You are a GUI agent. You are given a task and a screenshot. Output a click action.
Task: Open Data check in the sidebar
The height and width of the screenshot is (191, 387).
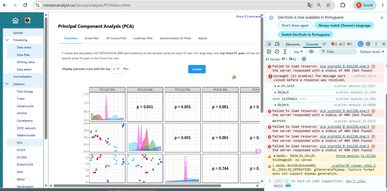[24, 48]
